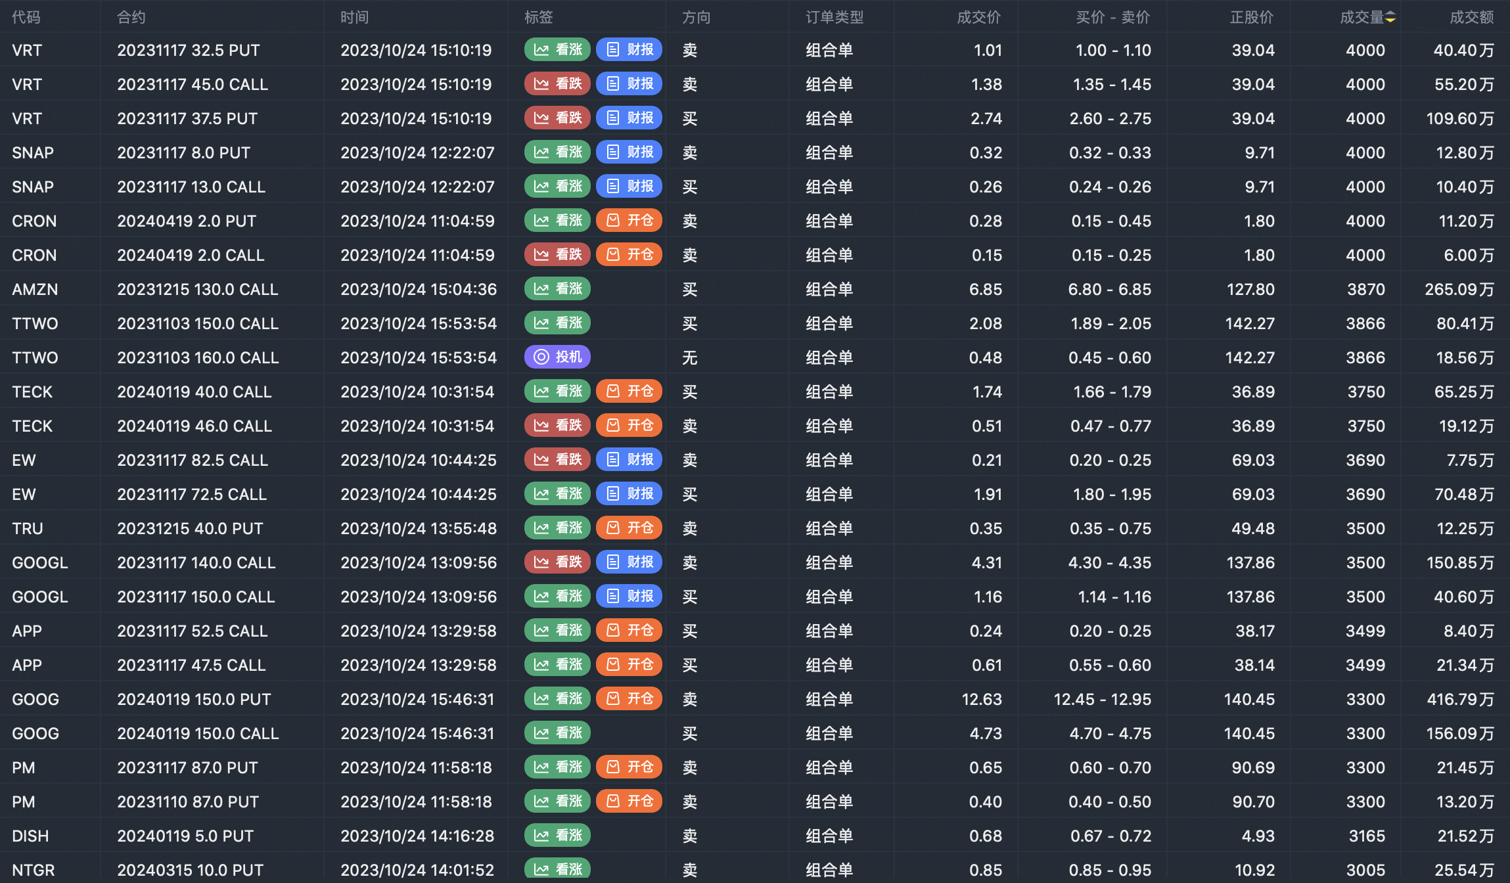Click the 看涨 tag on AMZN 130.0 CALL row

coord(557,289)
